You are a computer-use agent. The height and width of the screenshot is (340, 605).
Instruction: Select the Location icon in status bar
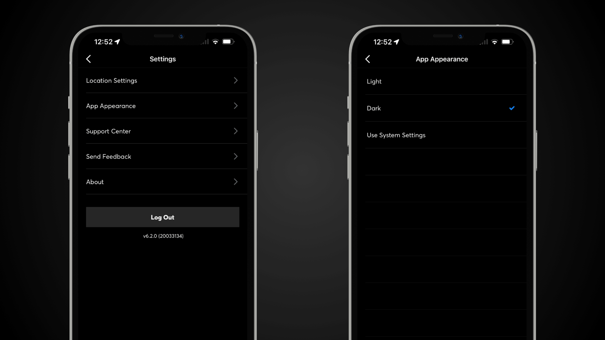[x=118, y=42]
